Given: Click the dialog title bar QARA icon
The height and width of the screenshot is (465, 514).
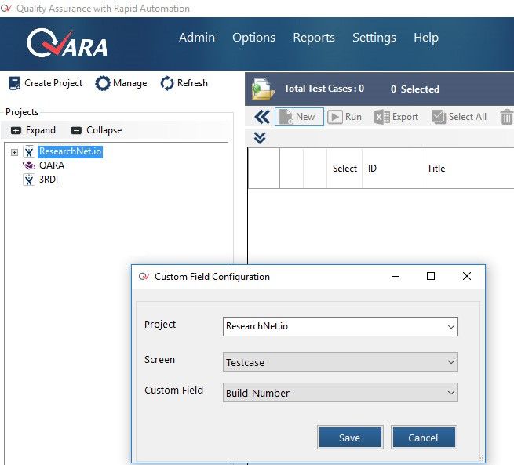Looking at the screenshot, I should tap(144, 277).
